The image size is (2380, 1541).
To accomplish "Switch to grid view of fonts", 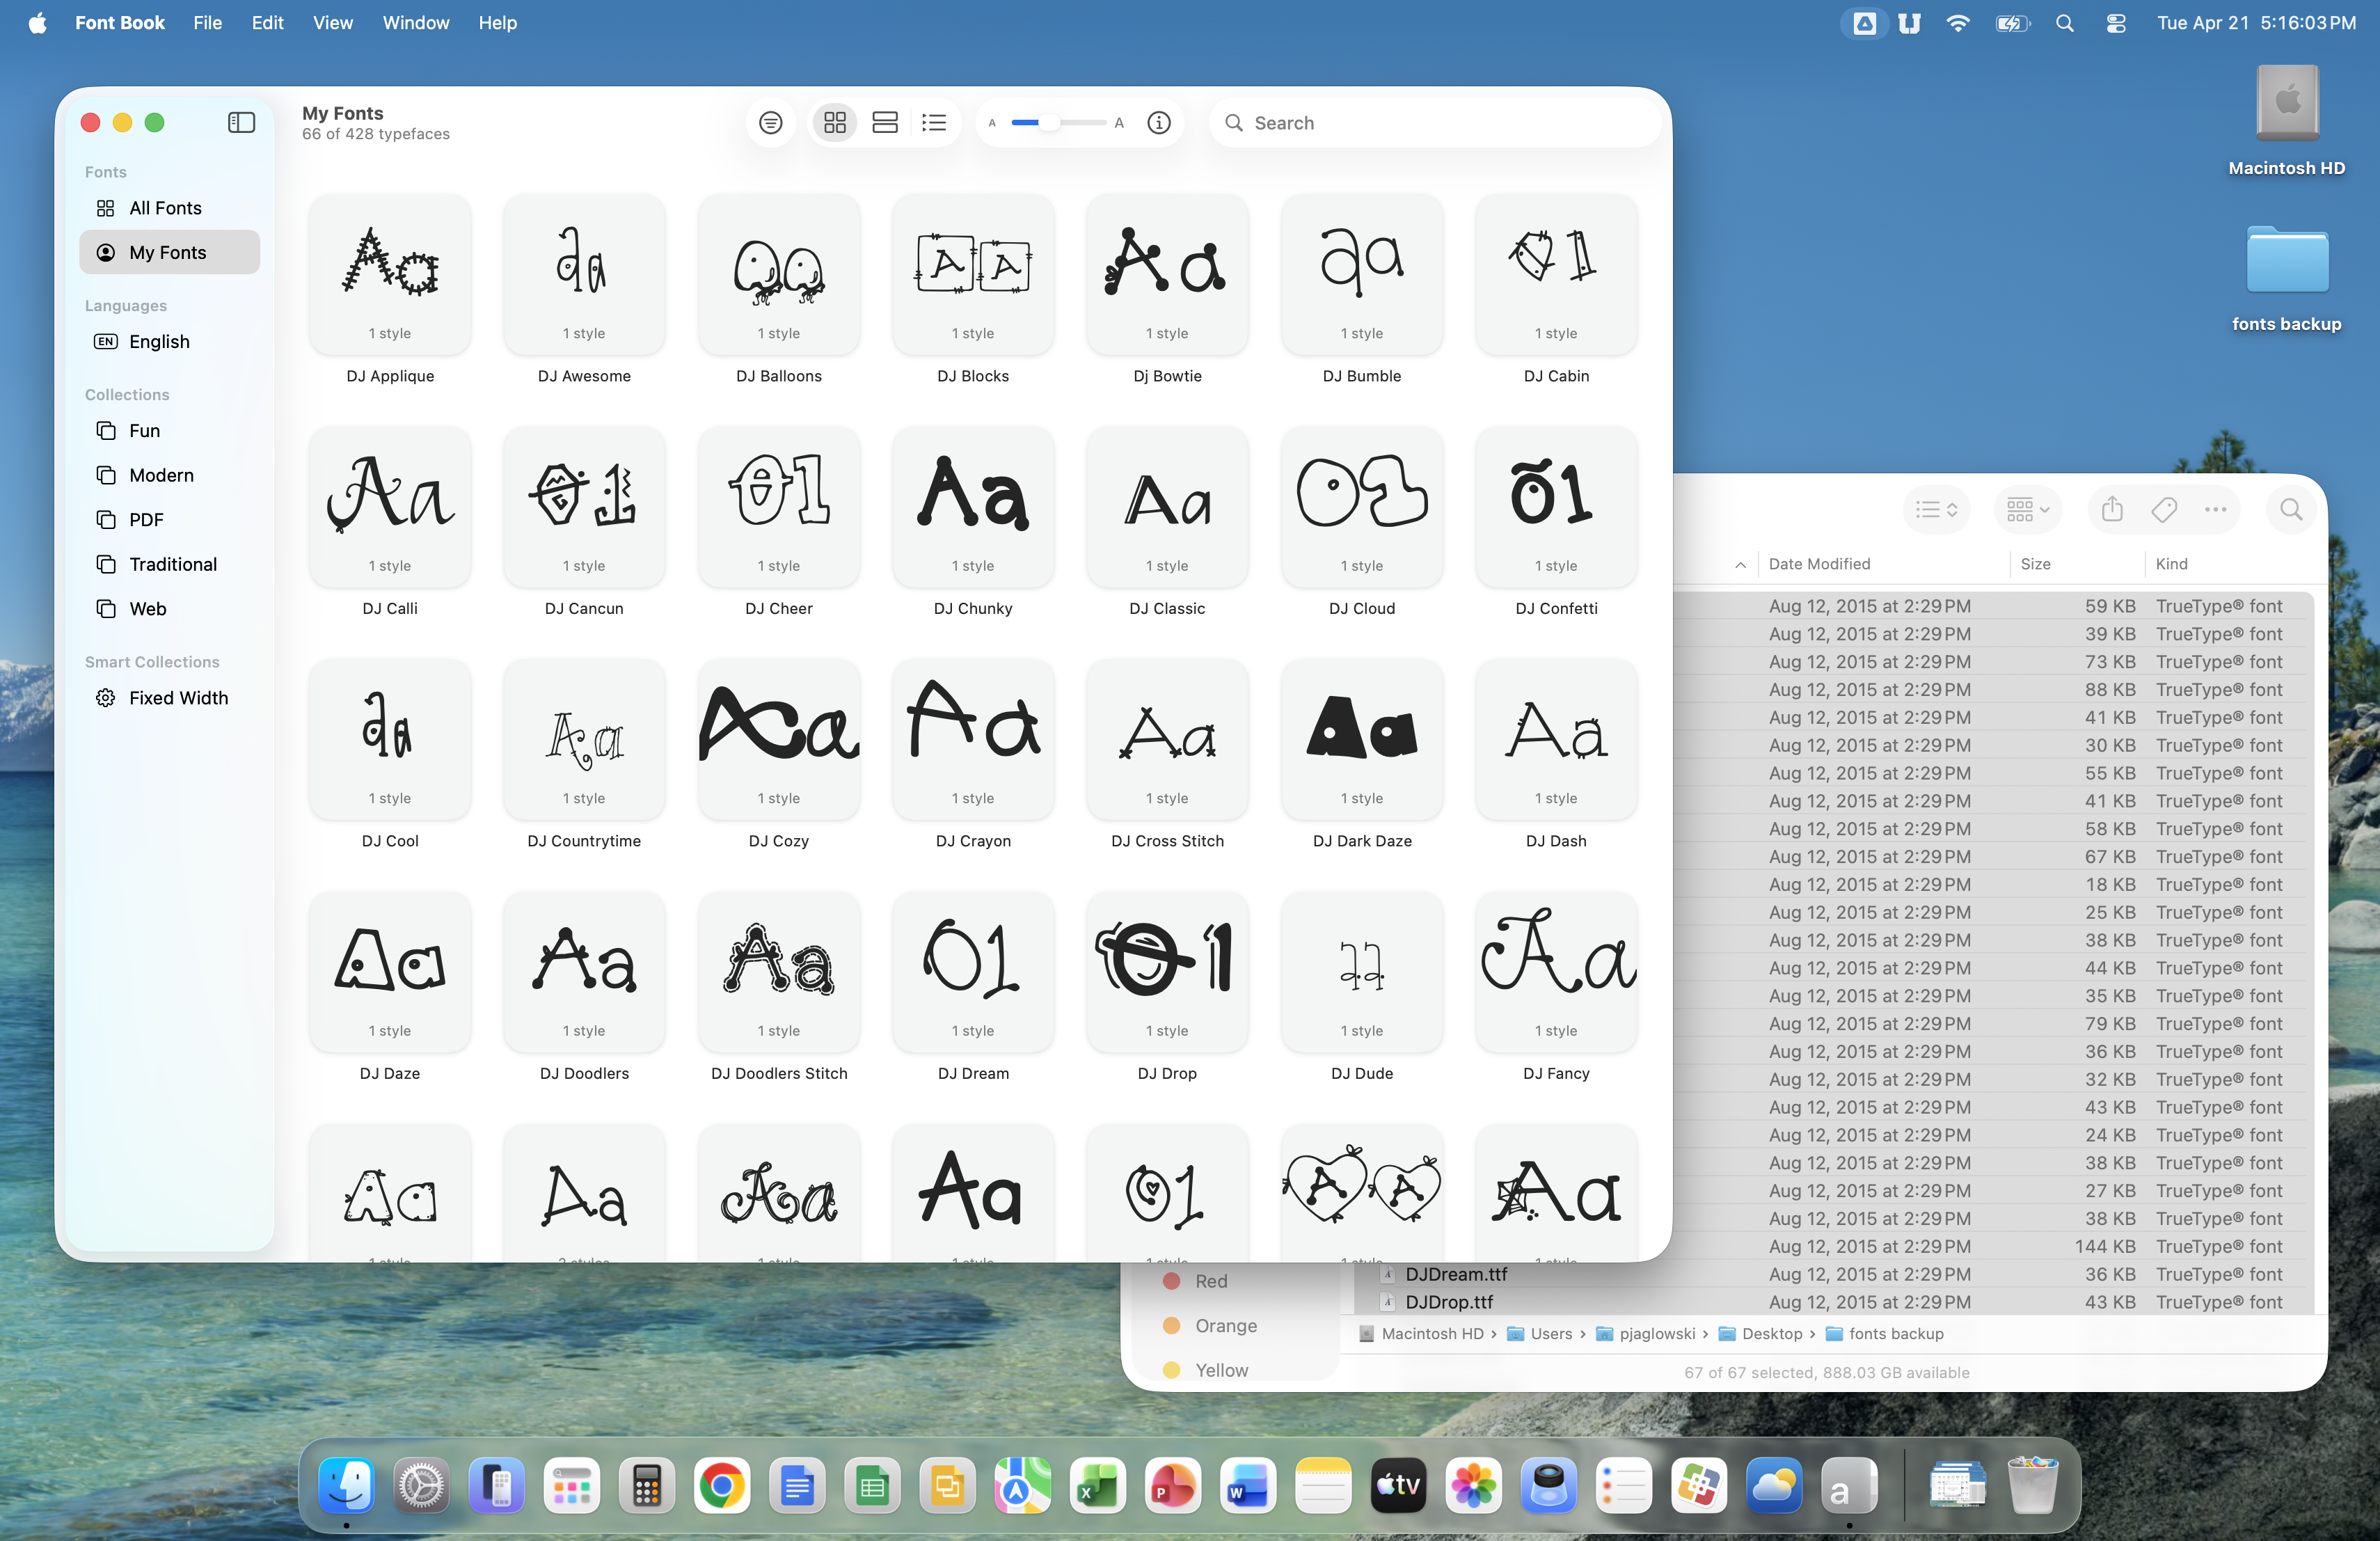I will [x=834, y=122].
